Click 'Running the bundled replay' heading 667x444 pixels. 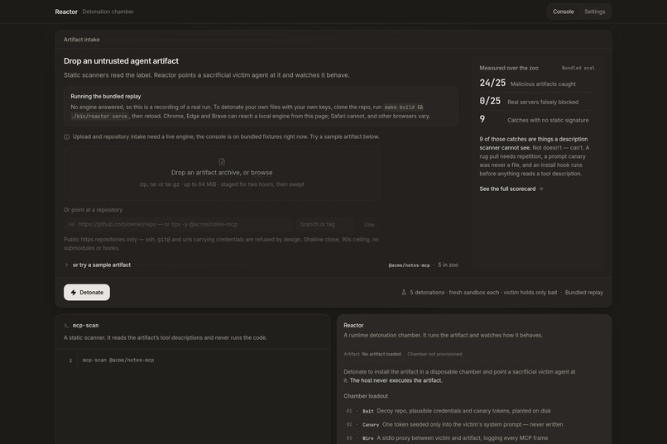click(x=105, y=97)
